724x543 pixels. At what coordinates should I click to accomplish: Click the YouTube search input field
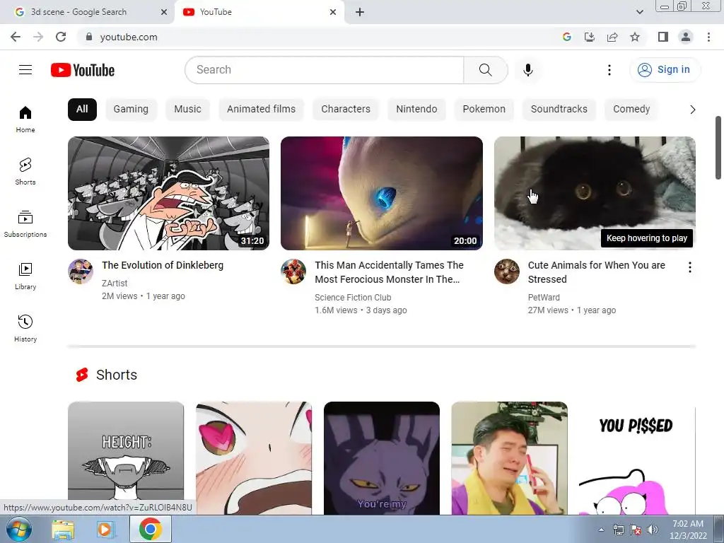pyautogui.click(x=324, y=70)
